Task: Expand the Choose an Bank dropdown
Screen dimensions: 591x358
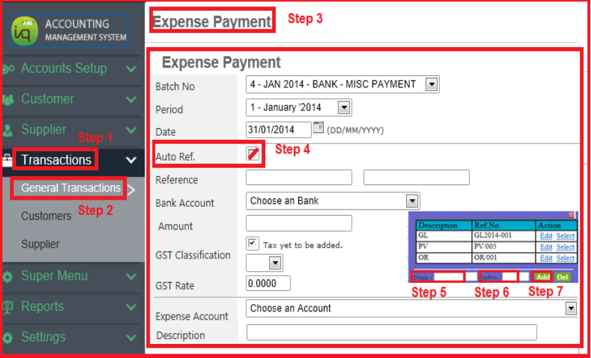Action: tap(412, 201)
